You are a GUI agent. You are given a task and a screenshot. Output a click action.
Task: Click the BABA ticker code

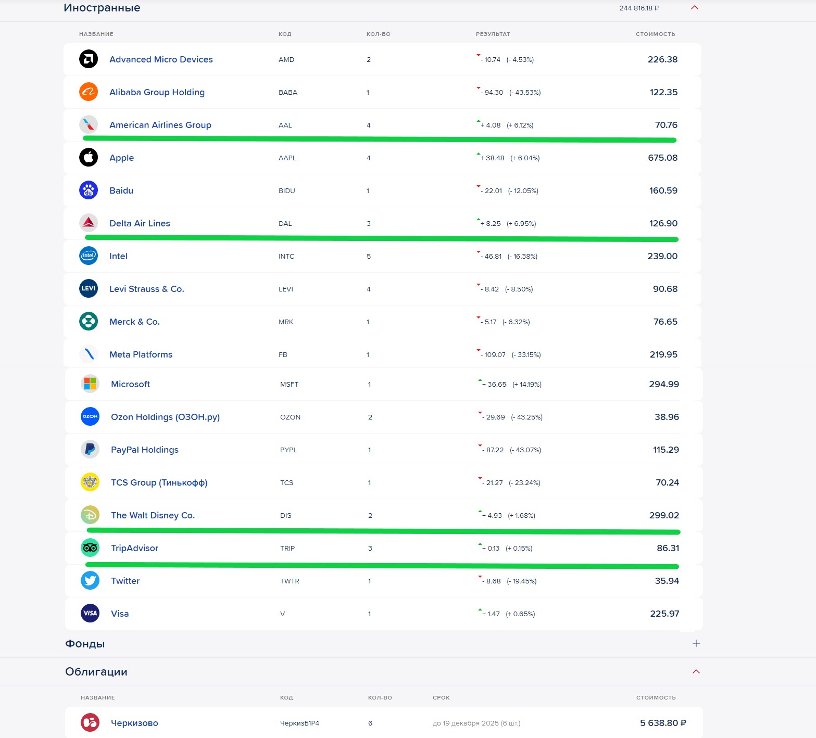288,92
